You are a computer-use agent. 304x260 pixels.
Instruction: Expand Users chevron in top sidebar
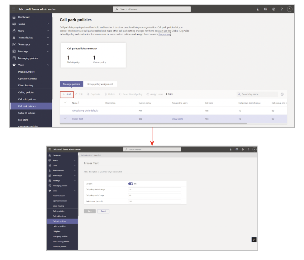click(48, 31)
